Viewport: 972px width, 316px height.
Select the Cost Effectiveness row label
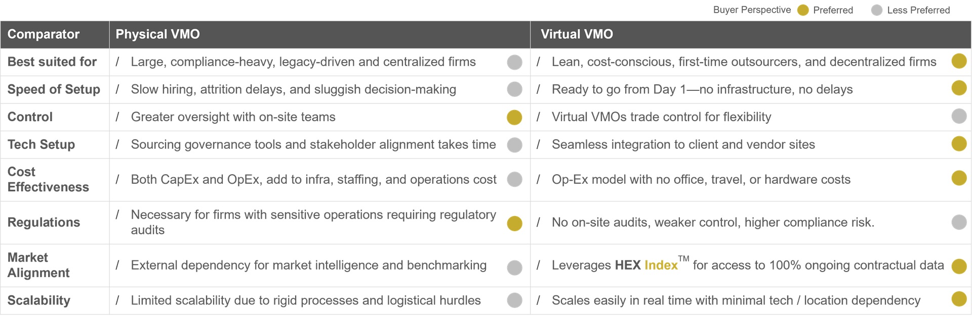[48, 179]
